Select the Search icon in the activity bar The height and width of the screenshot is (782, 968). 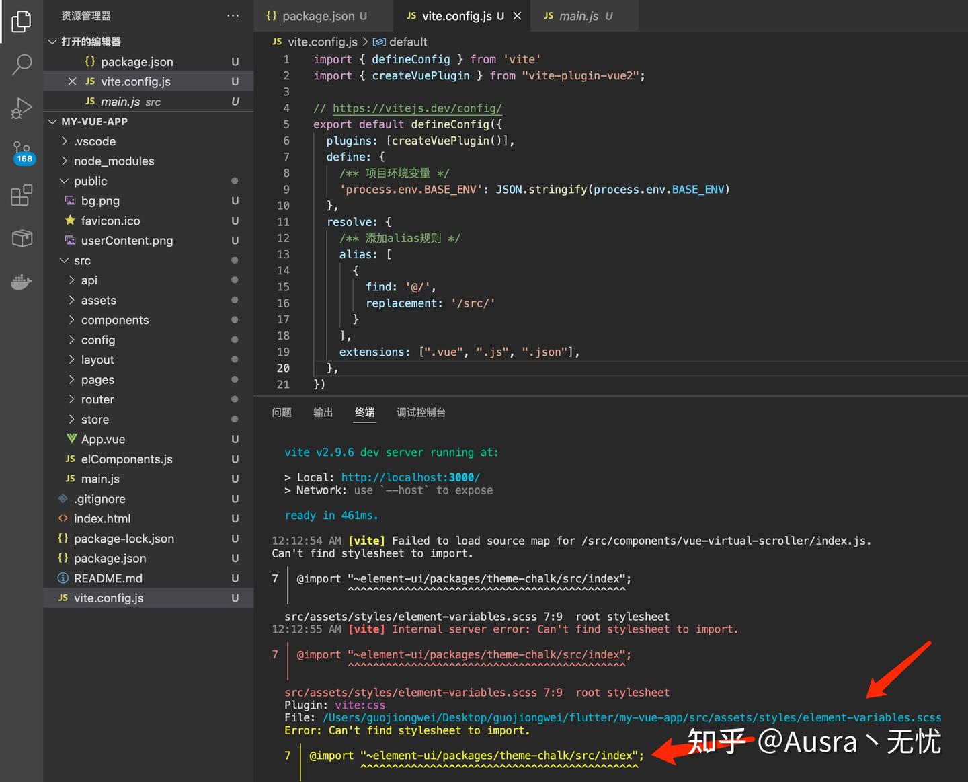[22, 65]
